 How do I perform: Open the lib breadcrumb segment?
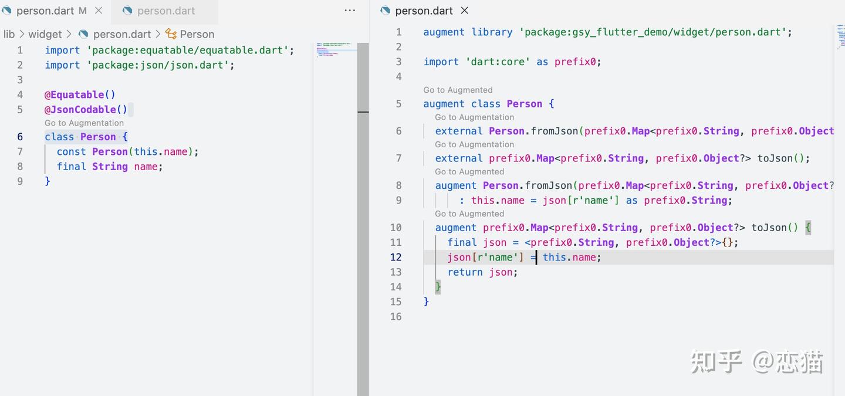[9, 34]
